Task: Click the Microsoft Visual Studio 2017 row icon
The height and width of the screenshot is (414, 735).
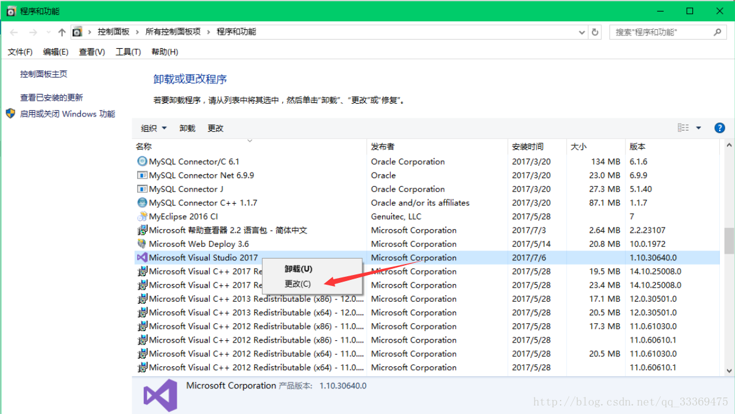Action: coord(142,257)
